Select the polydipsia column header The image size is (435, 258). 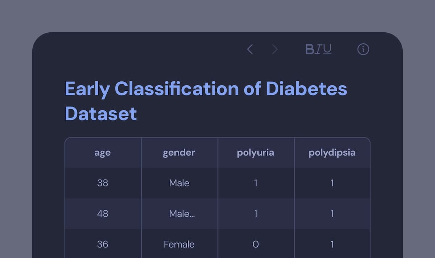pyautogui.click(x=332, y=153)
